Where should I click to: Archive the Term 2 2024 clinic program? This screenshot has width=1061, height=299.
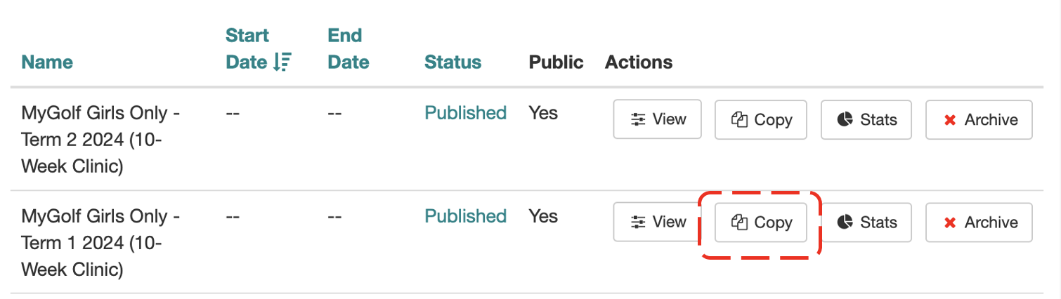tap(979, 119)
